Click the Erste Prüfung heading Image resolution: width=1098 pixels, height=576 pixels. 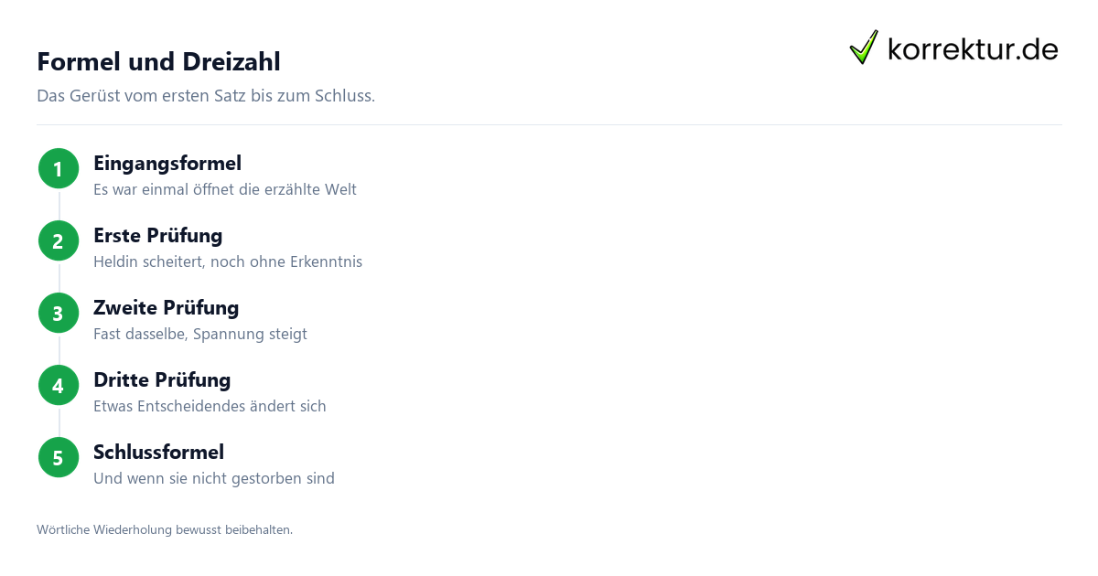pyautogui.click(x=158, y=236)
